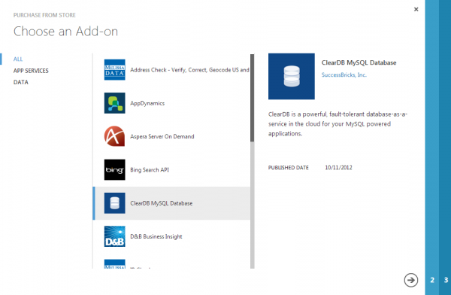Select the DATA category
The width and height of the screenshot is (451, 295).
point(21,82)
